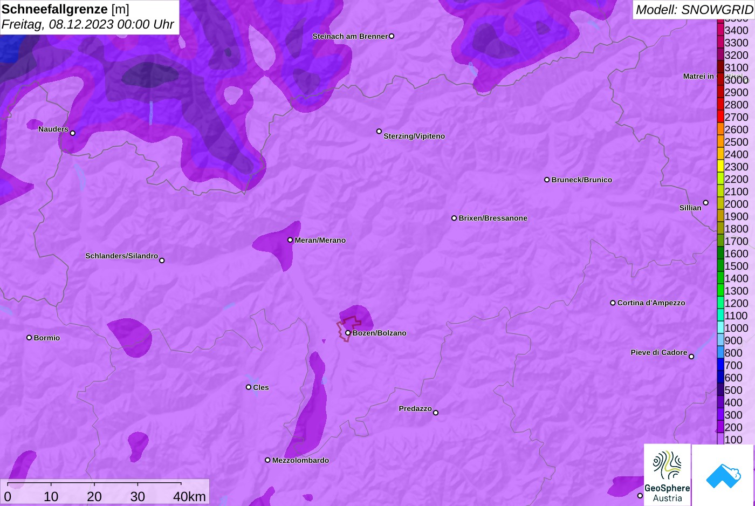Click the Steinach am Brenner location marker
The image size is (755, 506).
pyautogui.click(x=392, y=36)
